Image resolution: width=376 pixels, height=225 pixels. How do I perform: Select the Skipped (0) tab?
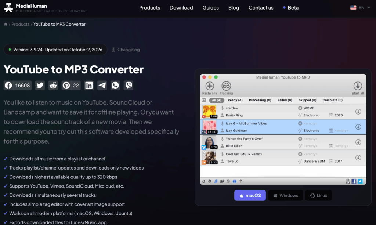point(307,100)
